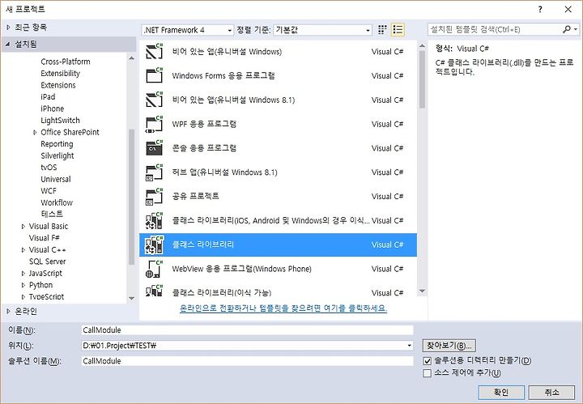Image resolution: width=583 pixels, height=404 pixels.
Task: Switch template list to medium icons view
Action: point(382,30)
